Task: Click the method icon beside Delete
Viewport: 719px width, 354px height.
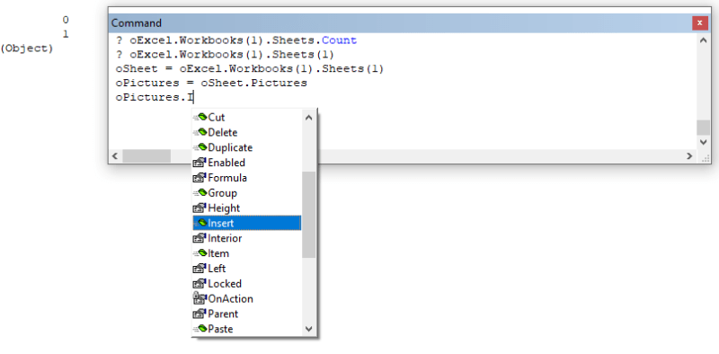Action: pyautogui.click(x=200, y=132)
